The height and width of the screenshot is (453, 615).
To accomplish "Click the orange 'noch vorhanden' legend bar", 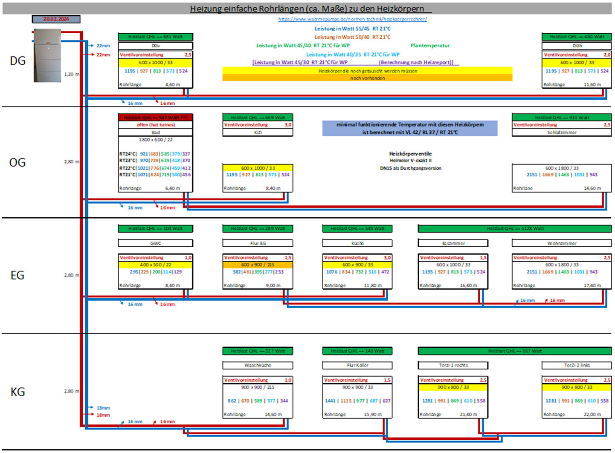I will click(367, 78).
